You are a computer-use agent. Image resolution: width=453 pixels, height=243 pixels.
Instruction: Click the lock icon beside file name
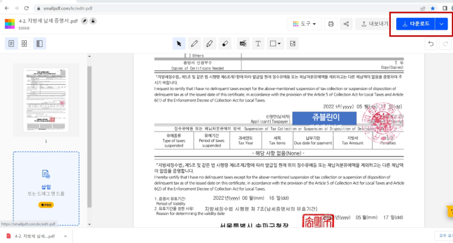pos(93,21)
